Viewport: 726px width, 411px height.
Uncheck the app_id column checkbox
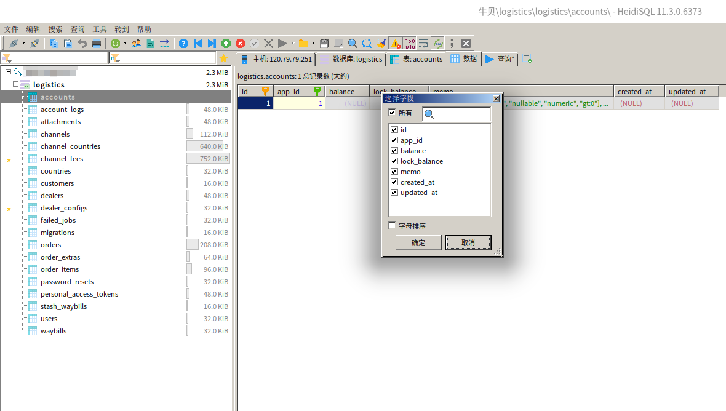[x=394, y=140]
